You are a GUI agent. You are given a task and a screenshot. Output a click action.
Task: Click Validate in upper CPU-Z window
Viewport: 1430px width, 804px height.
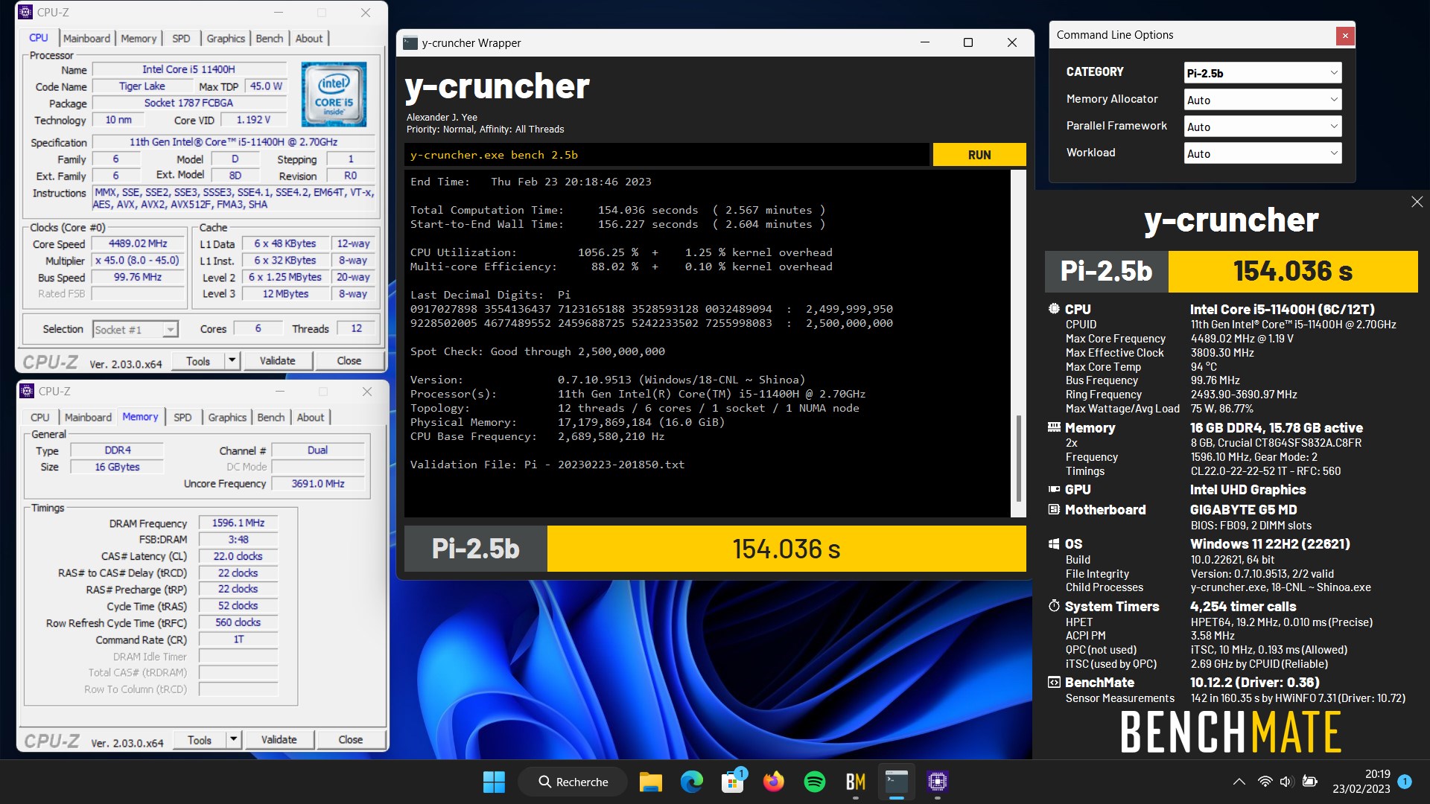(277, 360)
